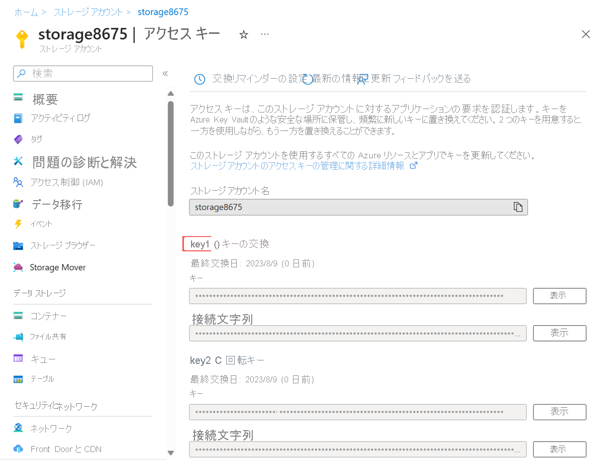Click the containers icon
Viewport: 597px width, 460px height.
(x=18, y=316)
